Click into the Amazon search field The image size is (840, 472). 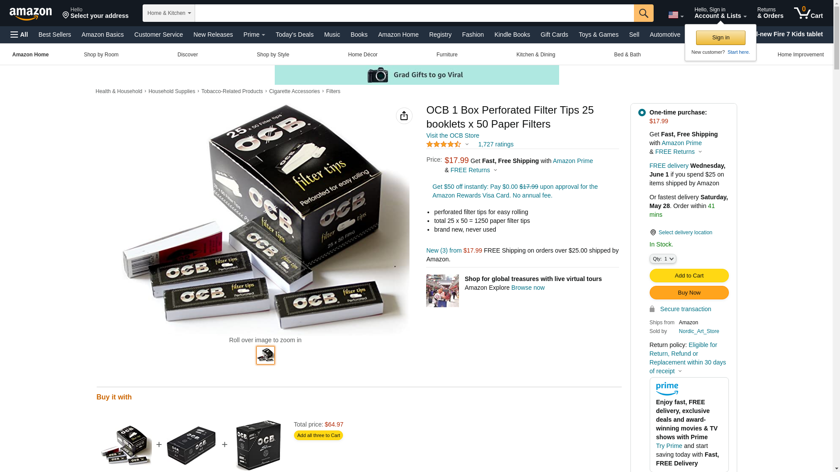414,13
